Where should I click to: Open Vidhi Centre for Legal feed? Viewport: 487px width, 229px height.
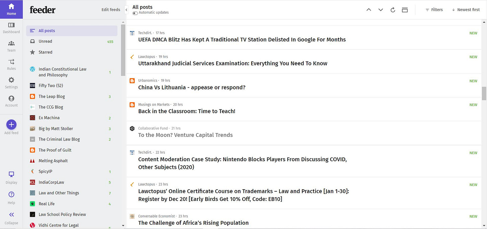(x=72, y=225)
